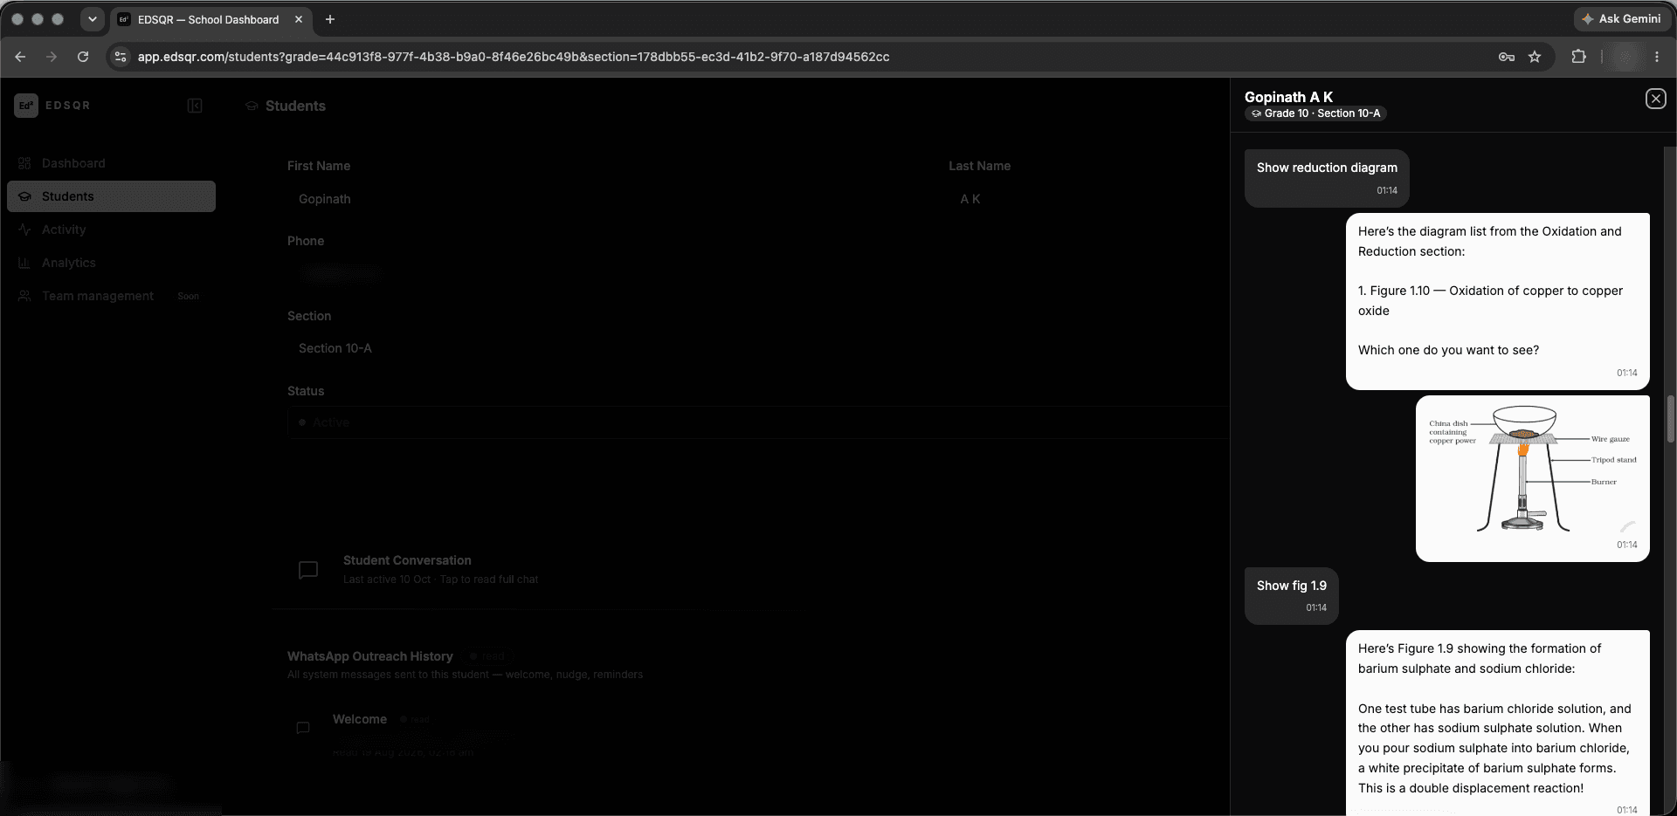This screenshot has height=816, width=1677.
Task: Click the Status Active field
Action: coord(758,422)
